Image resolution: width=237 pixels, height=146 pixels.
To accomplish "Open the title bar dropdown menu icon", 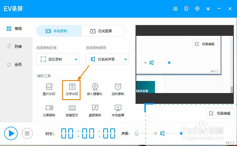I will point(208,9).
